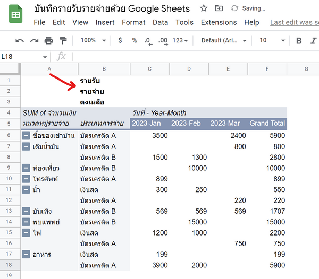Apply percent format
The width and height of the screenshot is (319, 279).
click(x=134, y=41)
